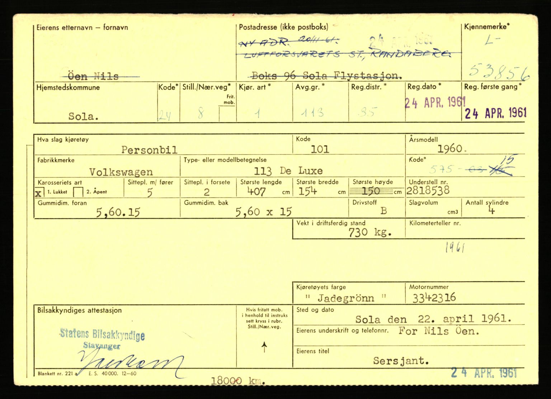
Task: Click the Hjemstedskommune field with Sola
Action: (x=84, y=116)
